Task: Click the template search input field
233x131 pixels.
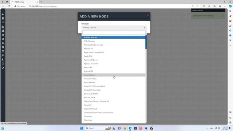Action: [114, 33]
